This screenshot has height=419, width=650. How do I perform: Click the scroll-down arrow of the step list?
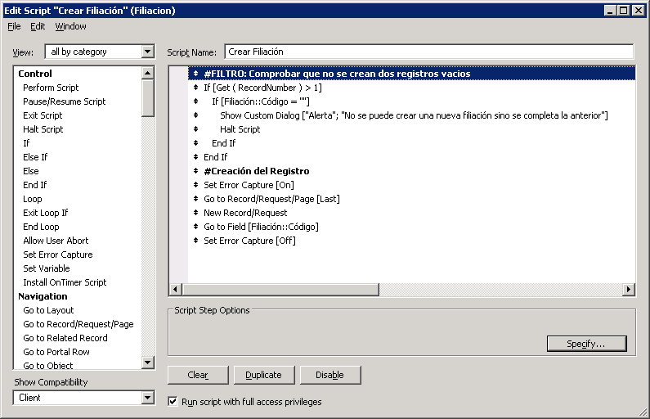[x=148, y=363]
